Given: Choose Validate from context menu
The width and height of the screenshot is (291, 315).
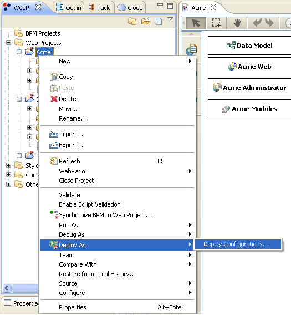Looking at the screenshot, I should pyautogui.click(x=118, y=195).
